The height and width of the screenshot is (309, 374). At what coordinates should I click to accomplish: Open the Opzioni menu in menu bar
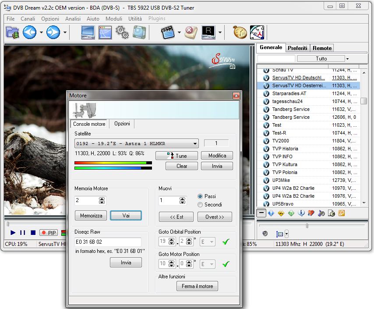pyautogui.click(x=50, y=18)
